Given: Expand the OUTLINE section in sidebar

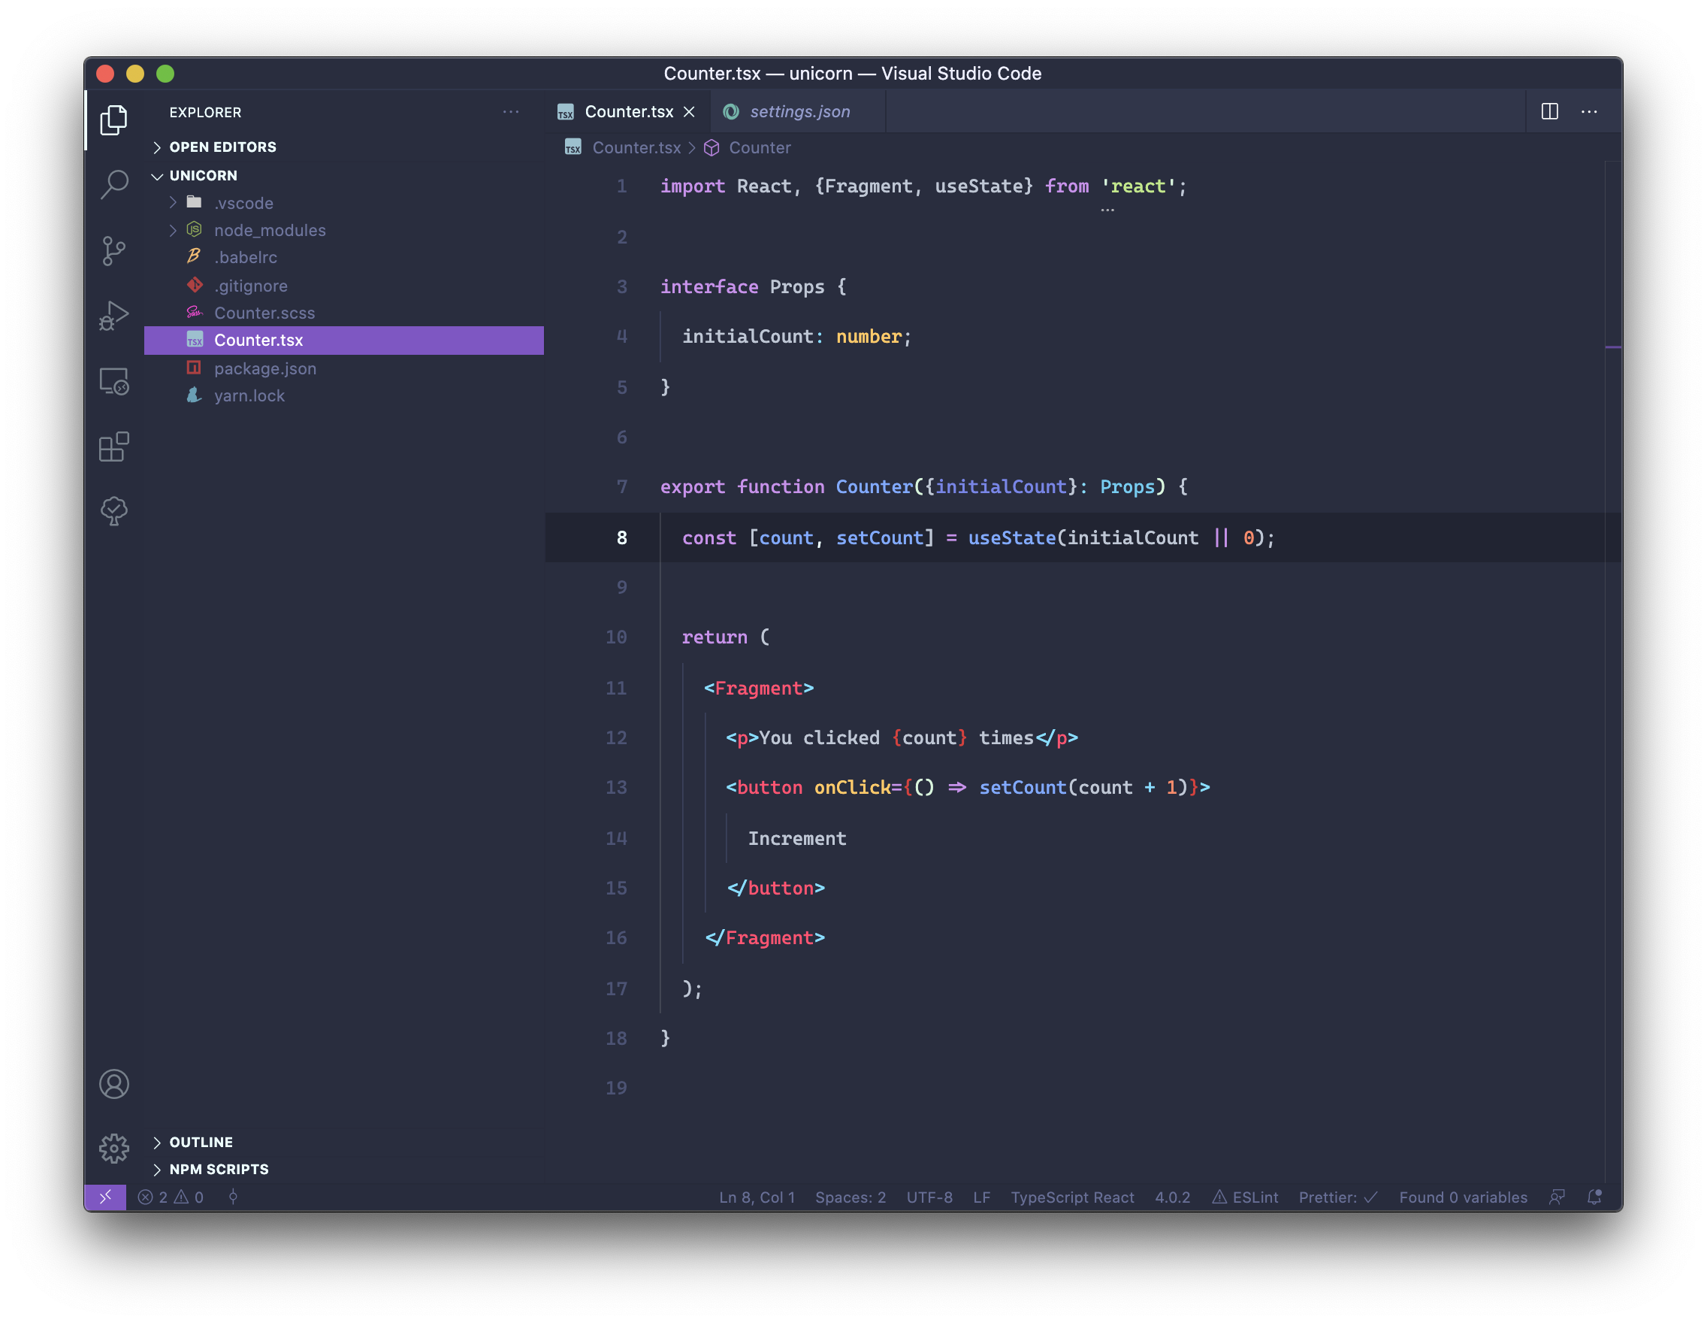Looking at the screenshot, I should [x=195, y=1140].
